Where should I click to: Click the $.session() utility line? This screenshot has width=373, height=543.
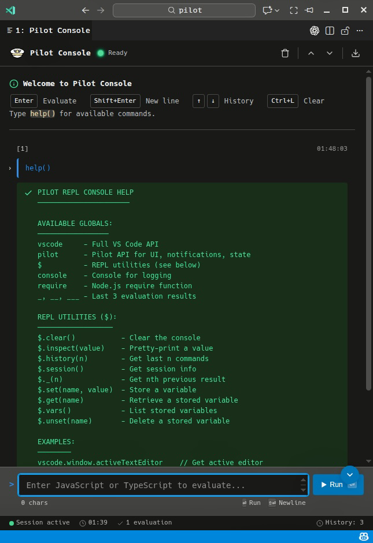[x=117, y=369]
